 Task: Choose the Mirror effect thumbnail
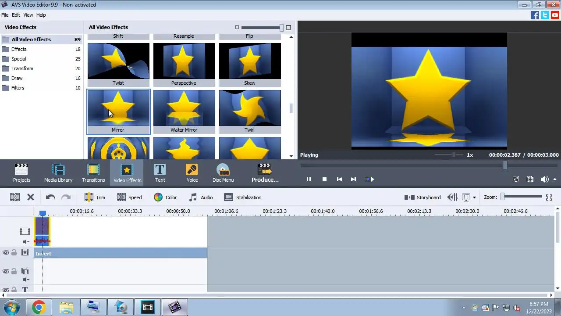(118, 111)
